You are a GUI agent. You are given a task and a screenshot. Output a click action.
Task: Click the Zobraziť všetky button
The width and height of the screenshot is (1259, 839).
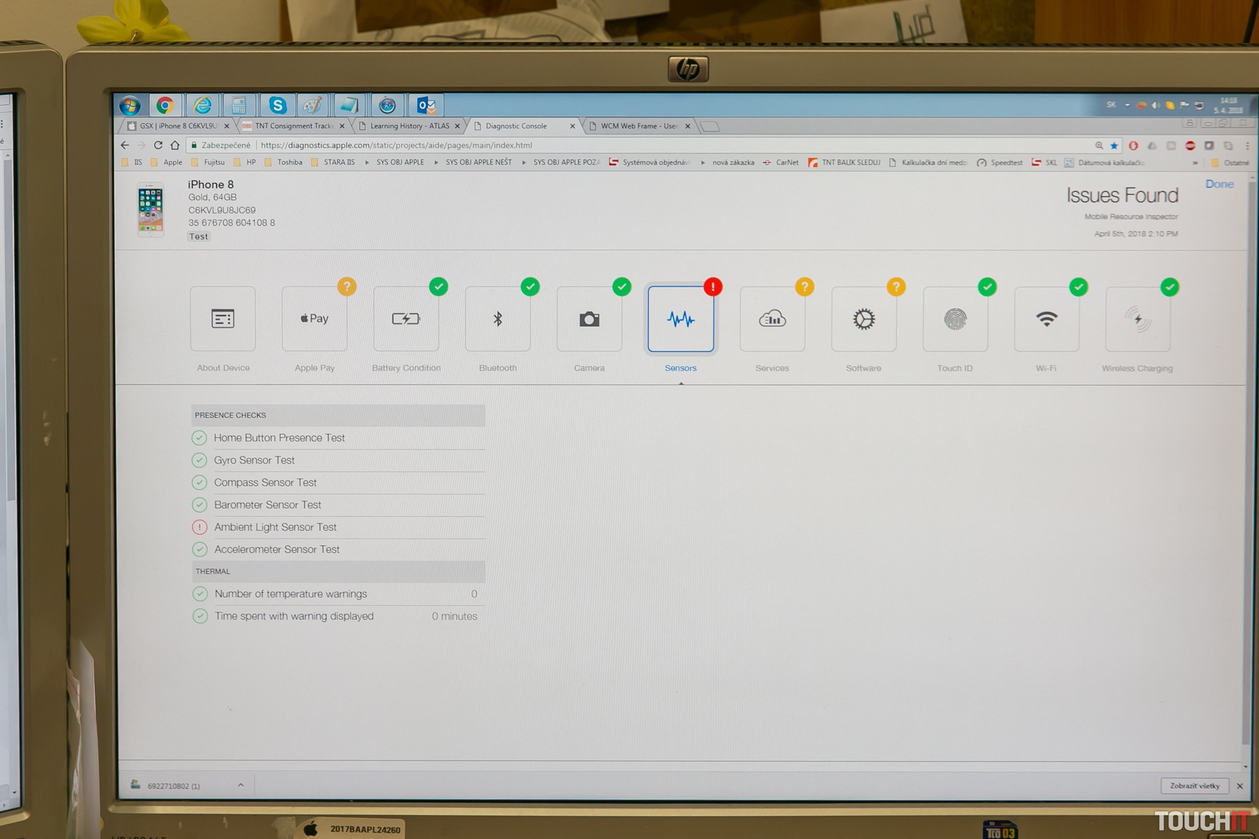pyautogui.click(x=1194, y=786)
